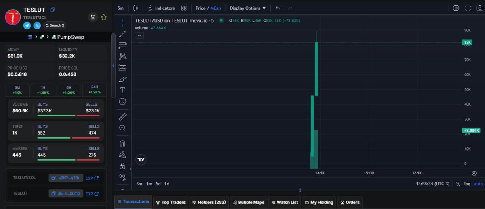485x209 pixels.
Task: Take a chart snapshot with camera icon
Action: 479,8
